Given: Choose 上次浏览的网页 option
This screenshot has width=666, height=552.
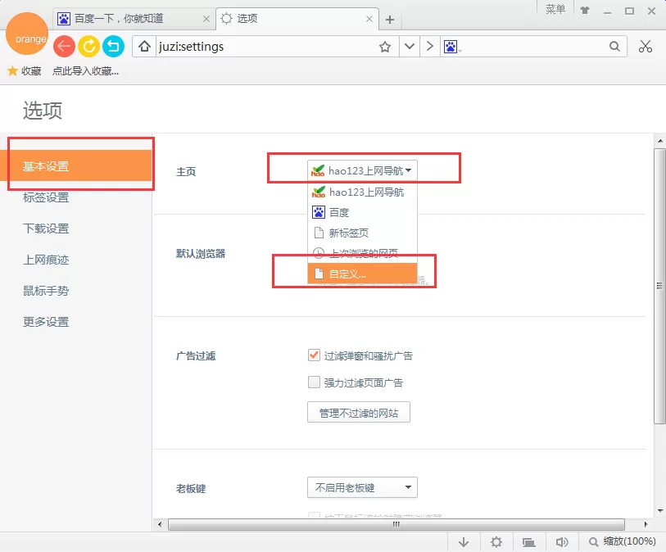Looking at the screenshot, I should pyautogui.click(x=362, y=254).
